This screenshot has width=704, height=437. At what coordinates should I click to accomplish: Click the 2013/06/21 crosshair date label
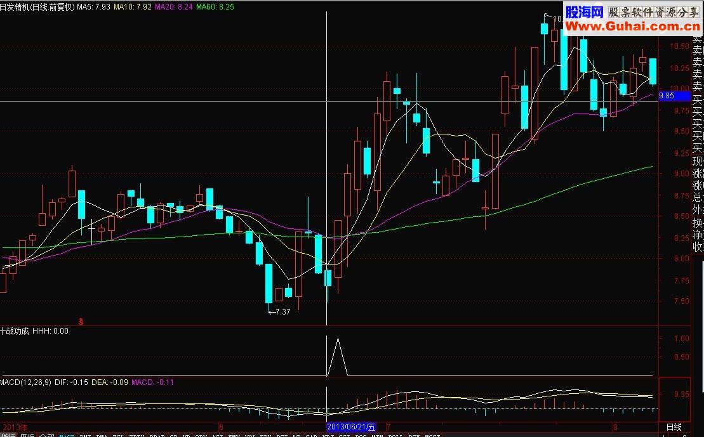click(350, 427)
